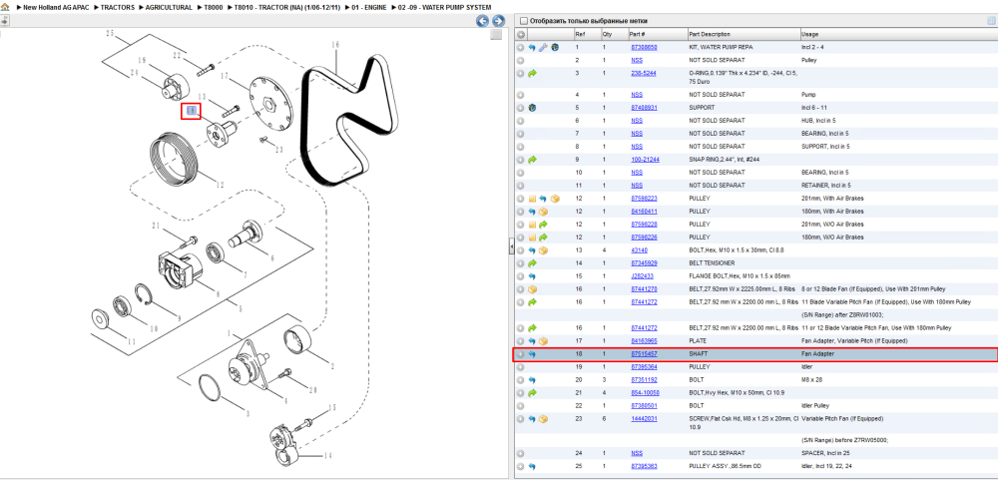Click the green arrow on SNAP RING ref 9 row
Viewport: 998px width, 480px height.
[532, 159]
